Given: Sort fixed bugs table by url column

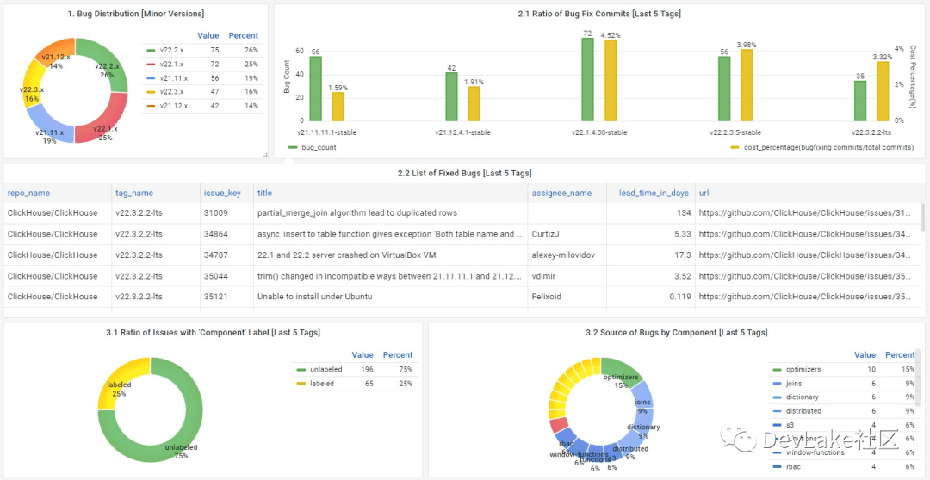Looking at the screenshot, I should (704, 194).
